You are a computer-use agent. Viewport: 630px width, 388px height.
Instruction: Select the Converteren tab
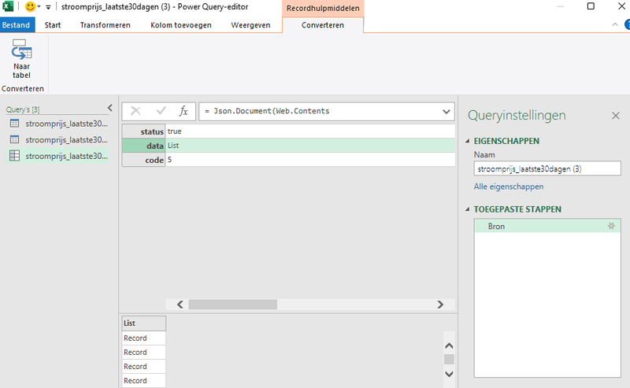323,25
